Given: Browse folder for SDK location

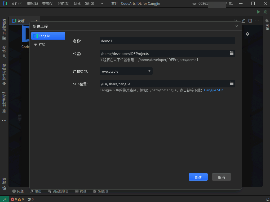Looking at the screenshot, I should (231, 84).
